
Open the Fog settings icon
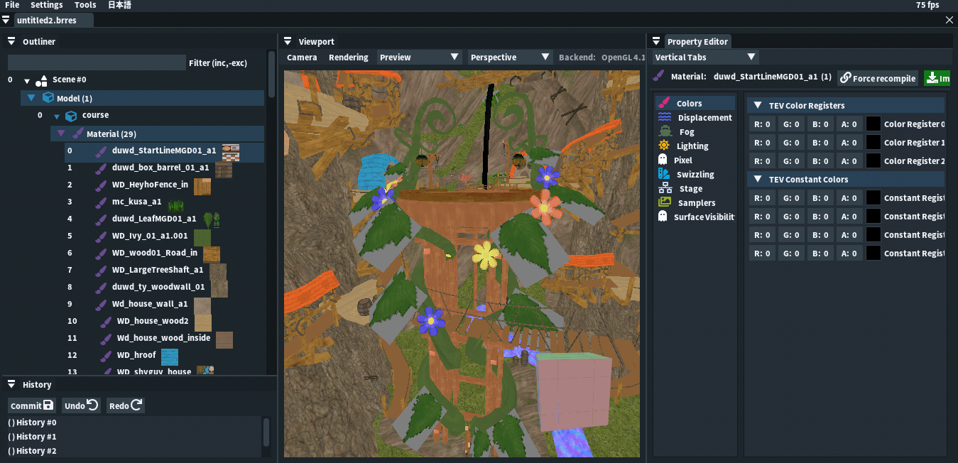coord(665,132)
